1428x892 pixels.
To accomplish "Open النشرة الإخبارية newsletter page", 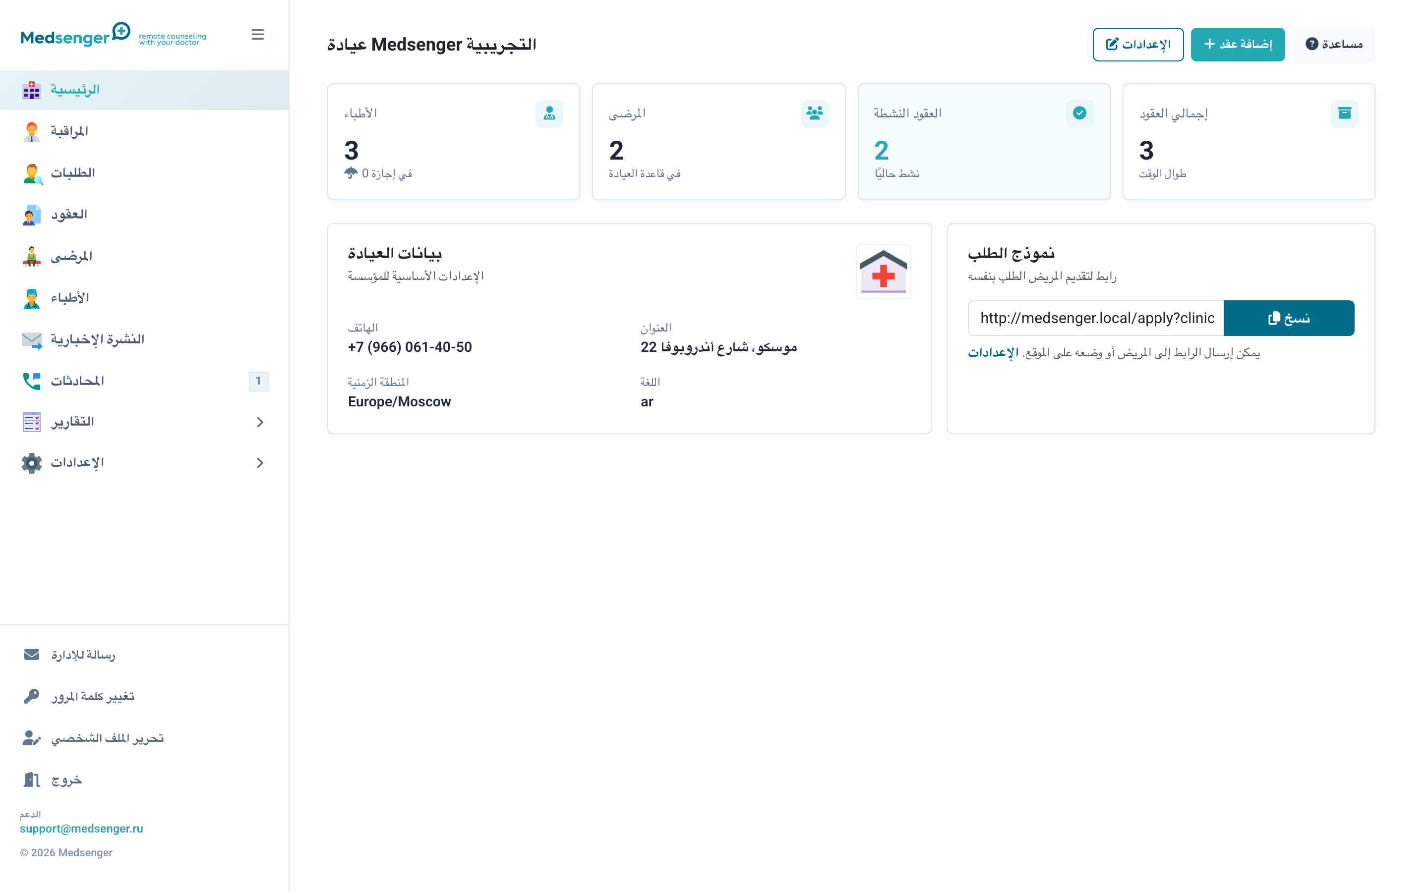I will (145, 340).
